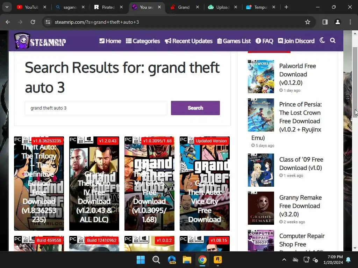Open the site search magnifier icon
The width and height of the screenshot is (358, 268).
click(333, 40)
